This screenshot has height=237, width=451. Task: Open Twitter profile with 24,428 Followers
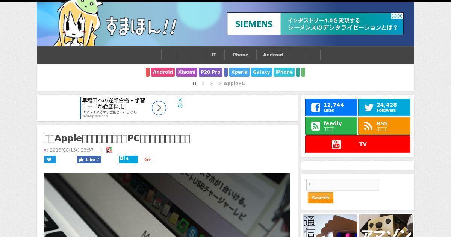tap(384, 108)
